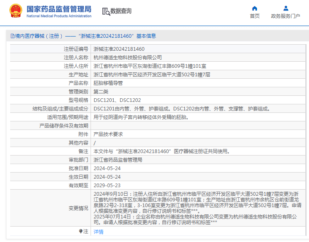Click the 注册证编号 row label
This screenshot has height=242, width=309.
coord(76,49)
